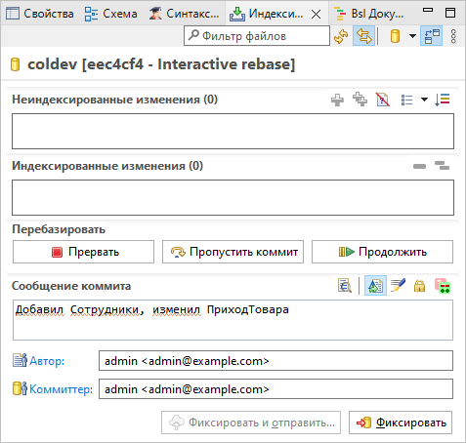
Task: Remove all files from index with double minus icon
Action: tap(443, 166)
